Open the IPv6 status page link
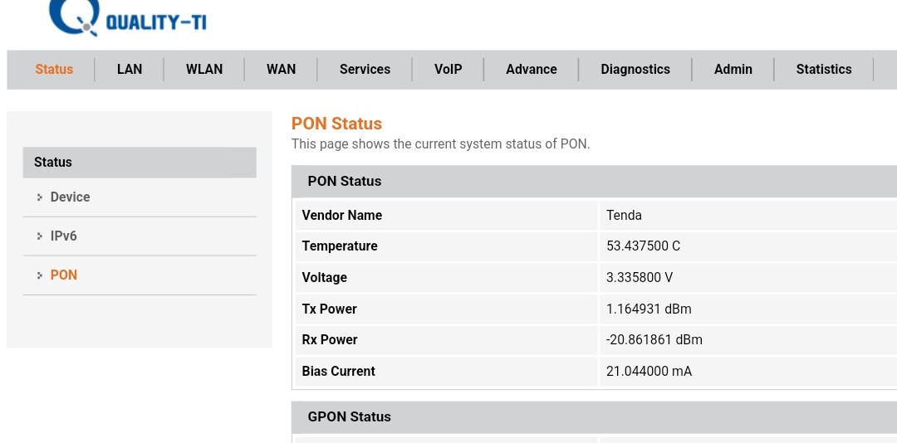897x443 pixels. point(64,236)
